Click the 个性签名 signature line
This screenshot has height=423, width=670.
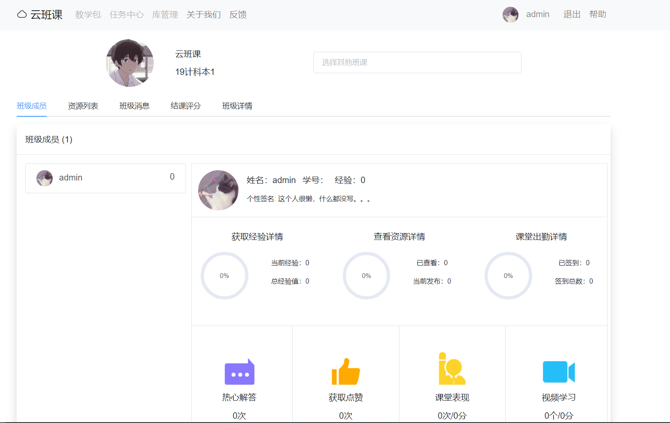pyautogui.click(x=309, y=199)
